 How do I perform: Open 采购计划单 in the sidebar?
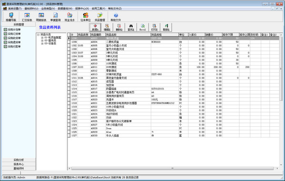(x=12, y=29)
